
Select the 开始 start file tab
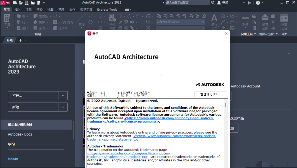[x=10, y=40]
